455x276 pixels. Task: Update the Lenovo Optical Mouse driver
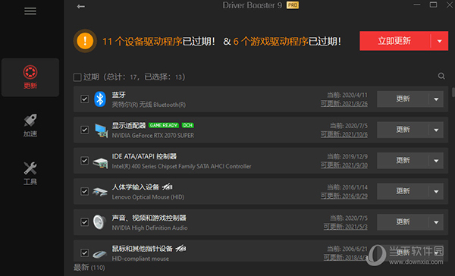[403, 191]
